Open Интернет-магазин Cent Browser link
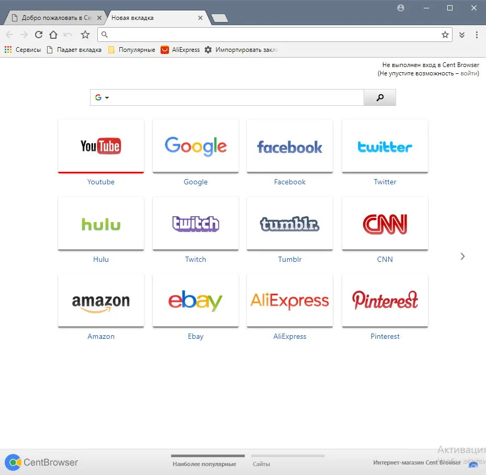 [417, 462]
